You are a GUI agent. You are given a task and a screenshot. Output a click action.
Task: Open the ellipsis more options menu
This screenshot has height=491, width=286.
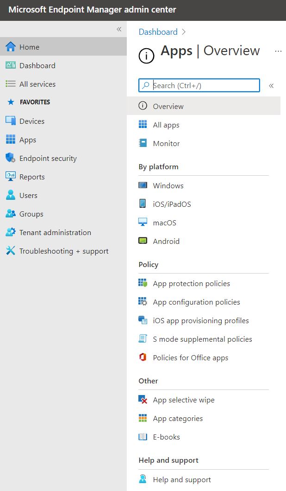coord(278,51)
